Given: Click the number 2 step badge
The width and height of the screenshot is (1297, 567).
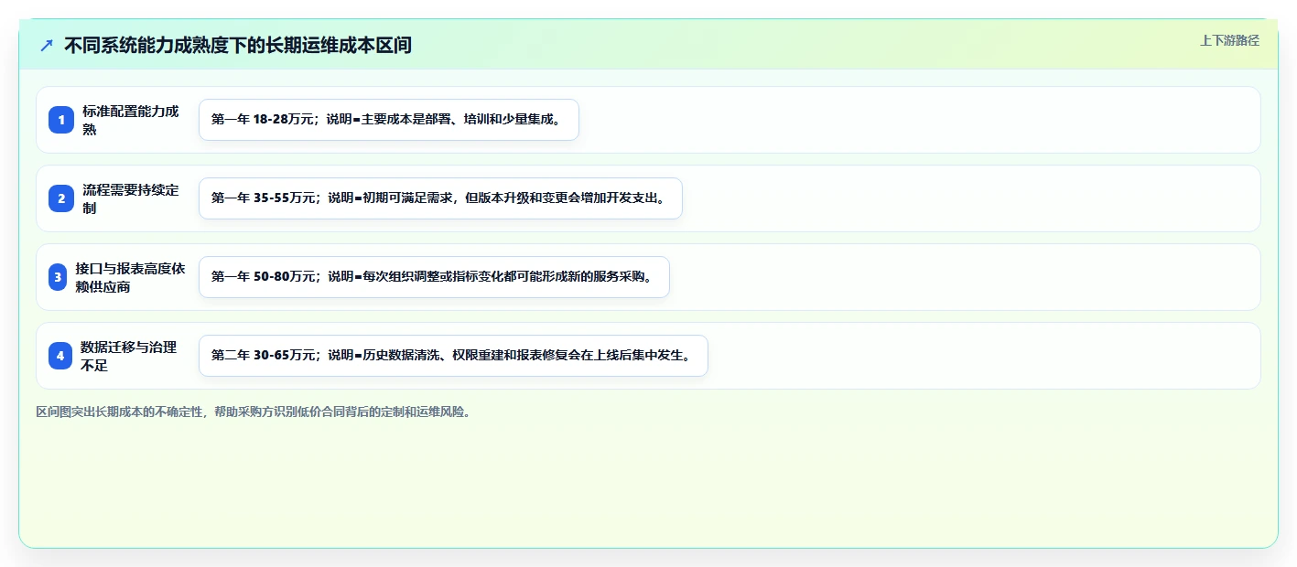Looking at the screenshot, I should (x=60, y=198).
